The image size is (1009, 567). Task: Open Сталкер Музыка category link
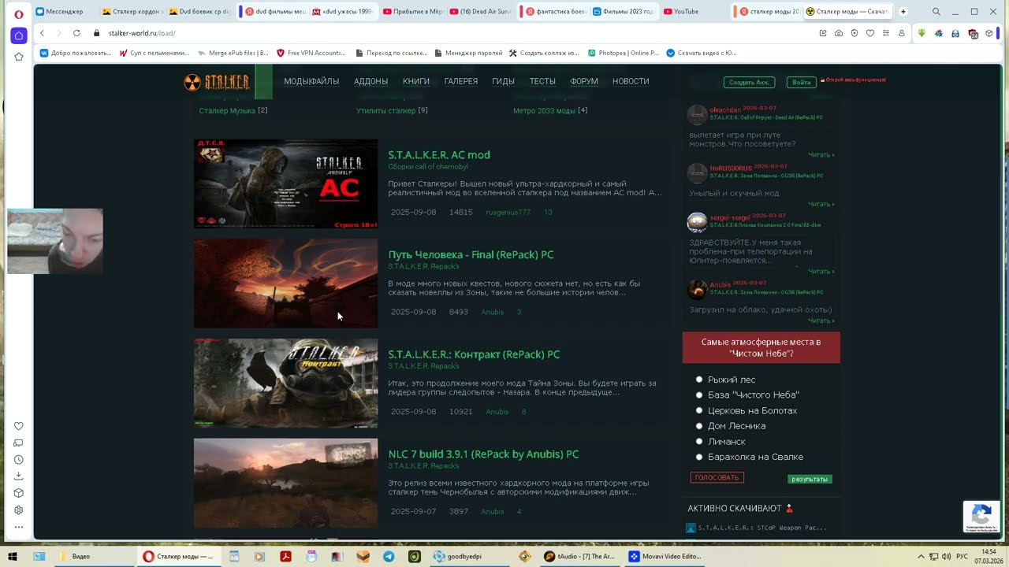coord(227,111)
